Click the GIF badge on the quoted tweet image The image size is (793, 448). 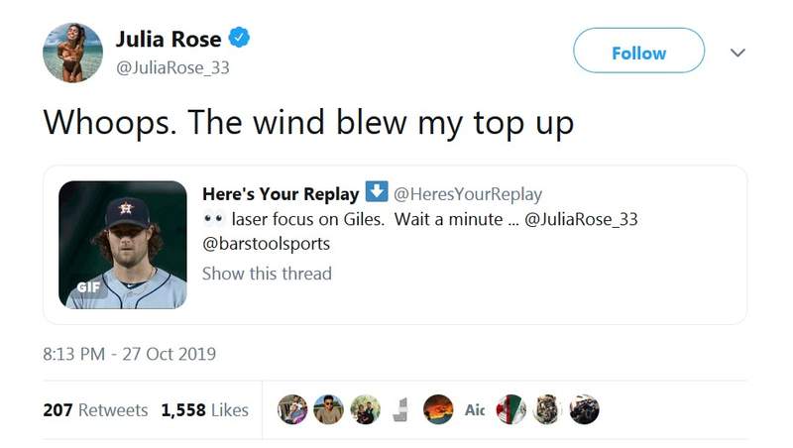pos(90,287)
